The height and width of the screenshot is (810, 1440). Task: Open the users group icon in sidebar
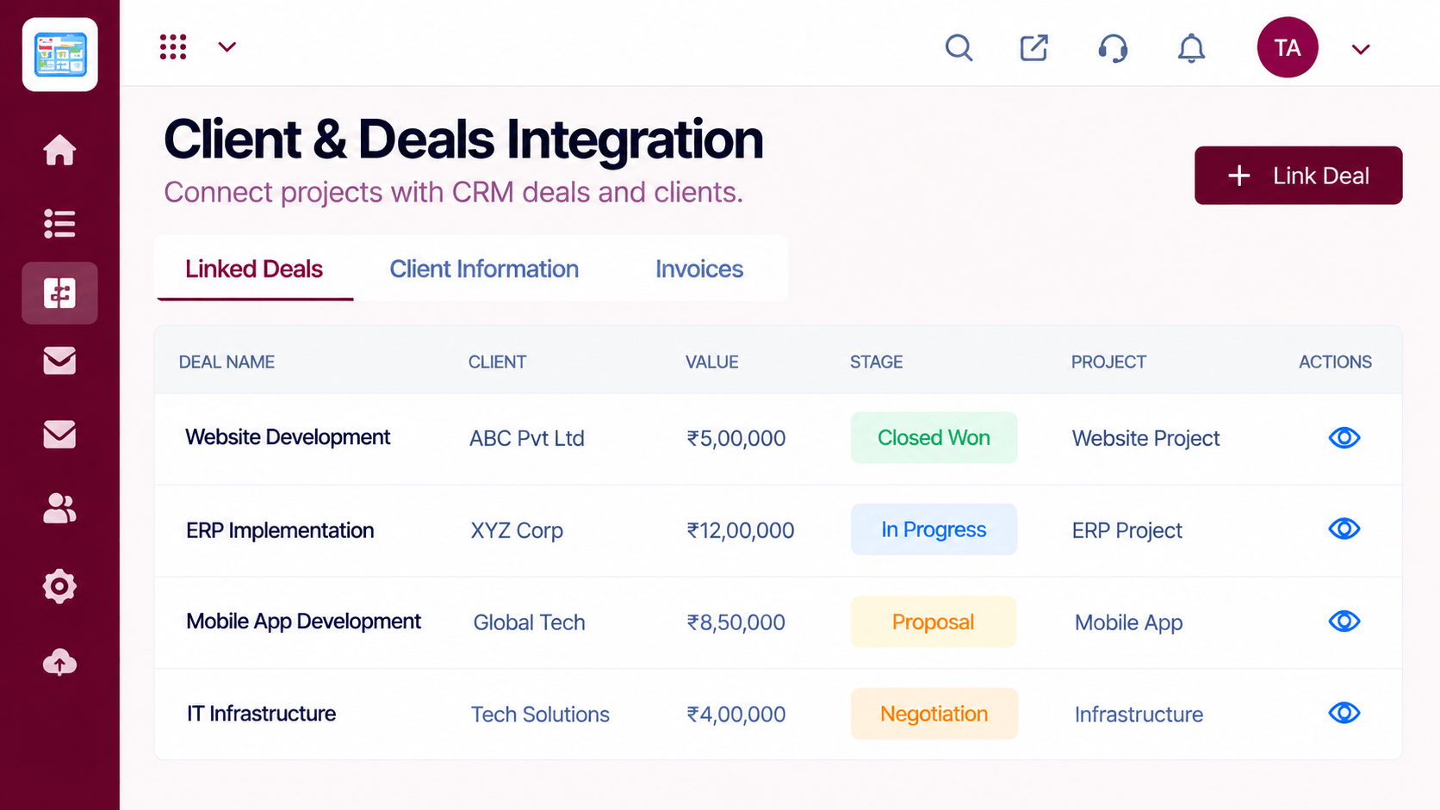[x=59, y=509]
